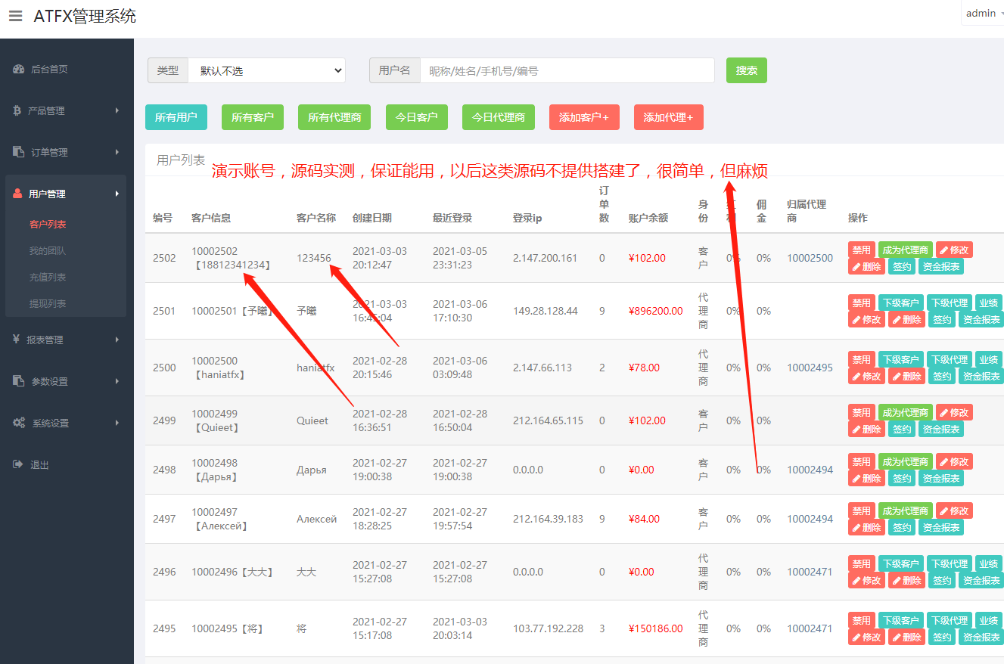Open 提现列表 in the sidebar
This screenshot has width=1004, height=664.
(x=48, y=303)
